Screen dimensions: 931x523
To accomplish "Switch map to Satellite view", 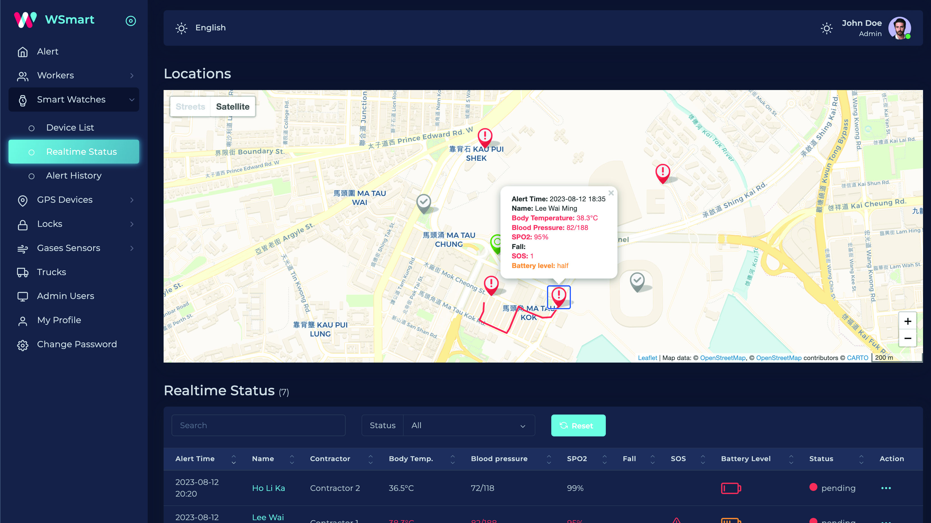I will (233, 106).
